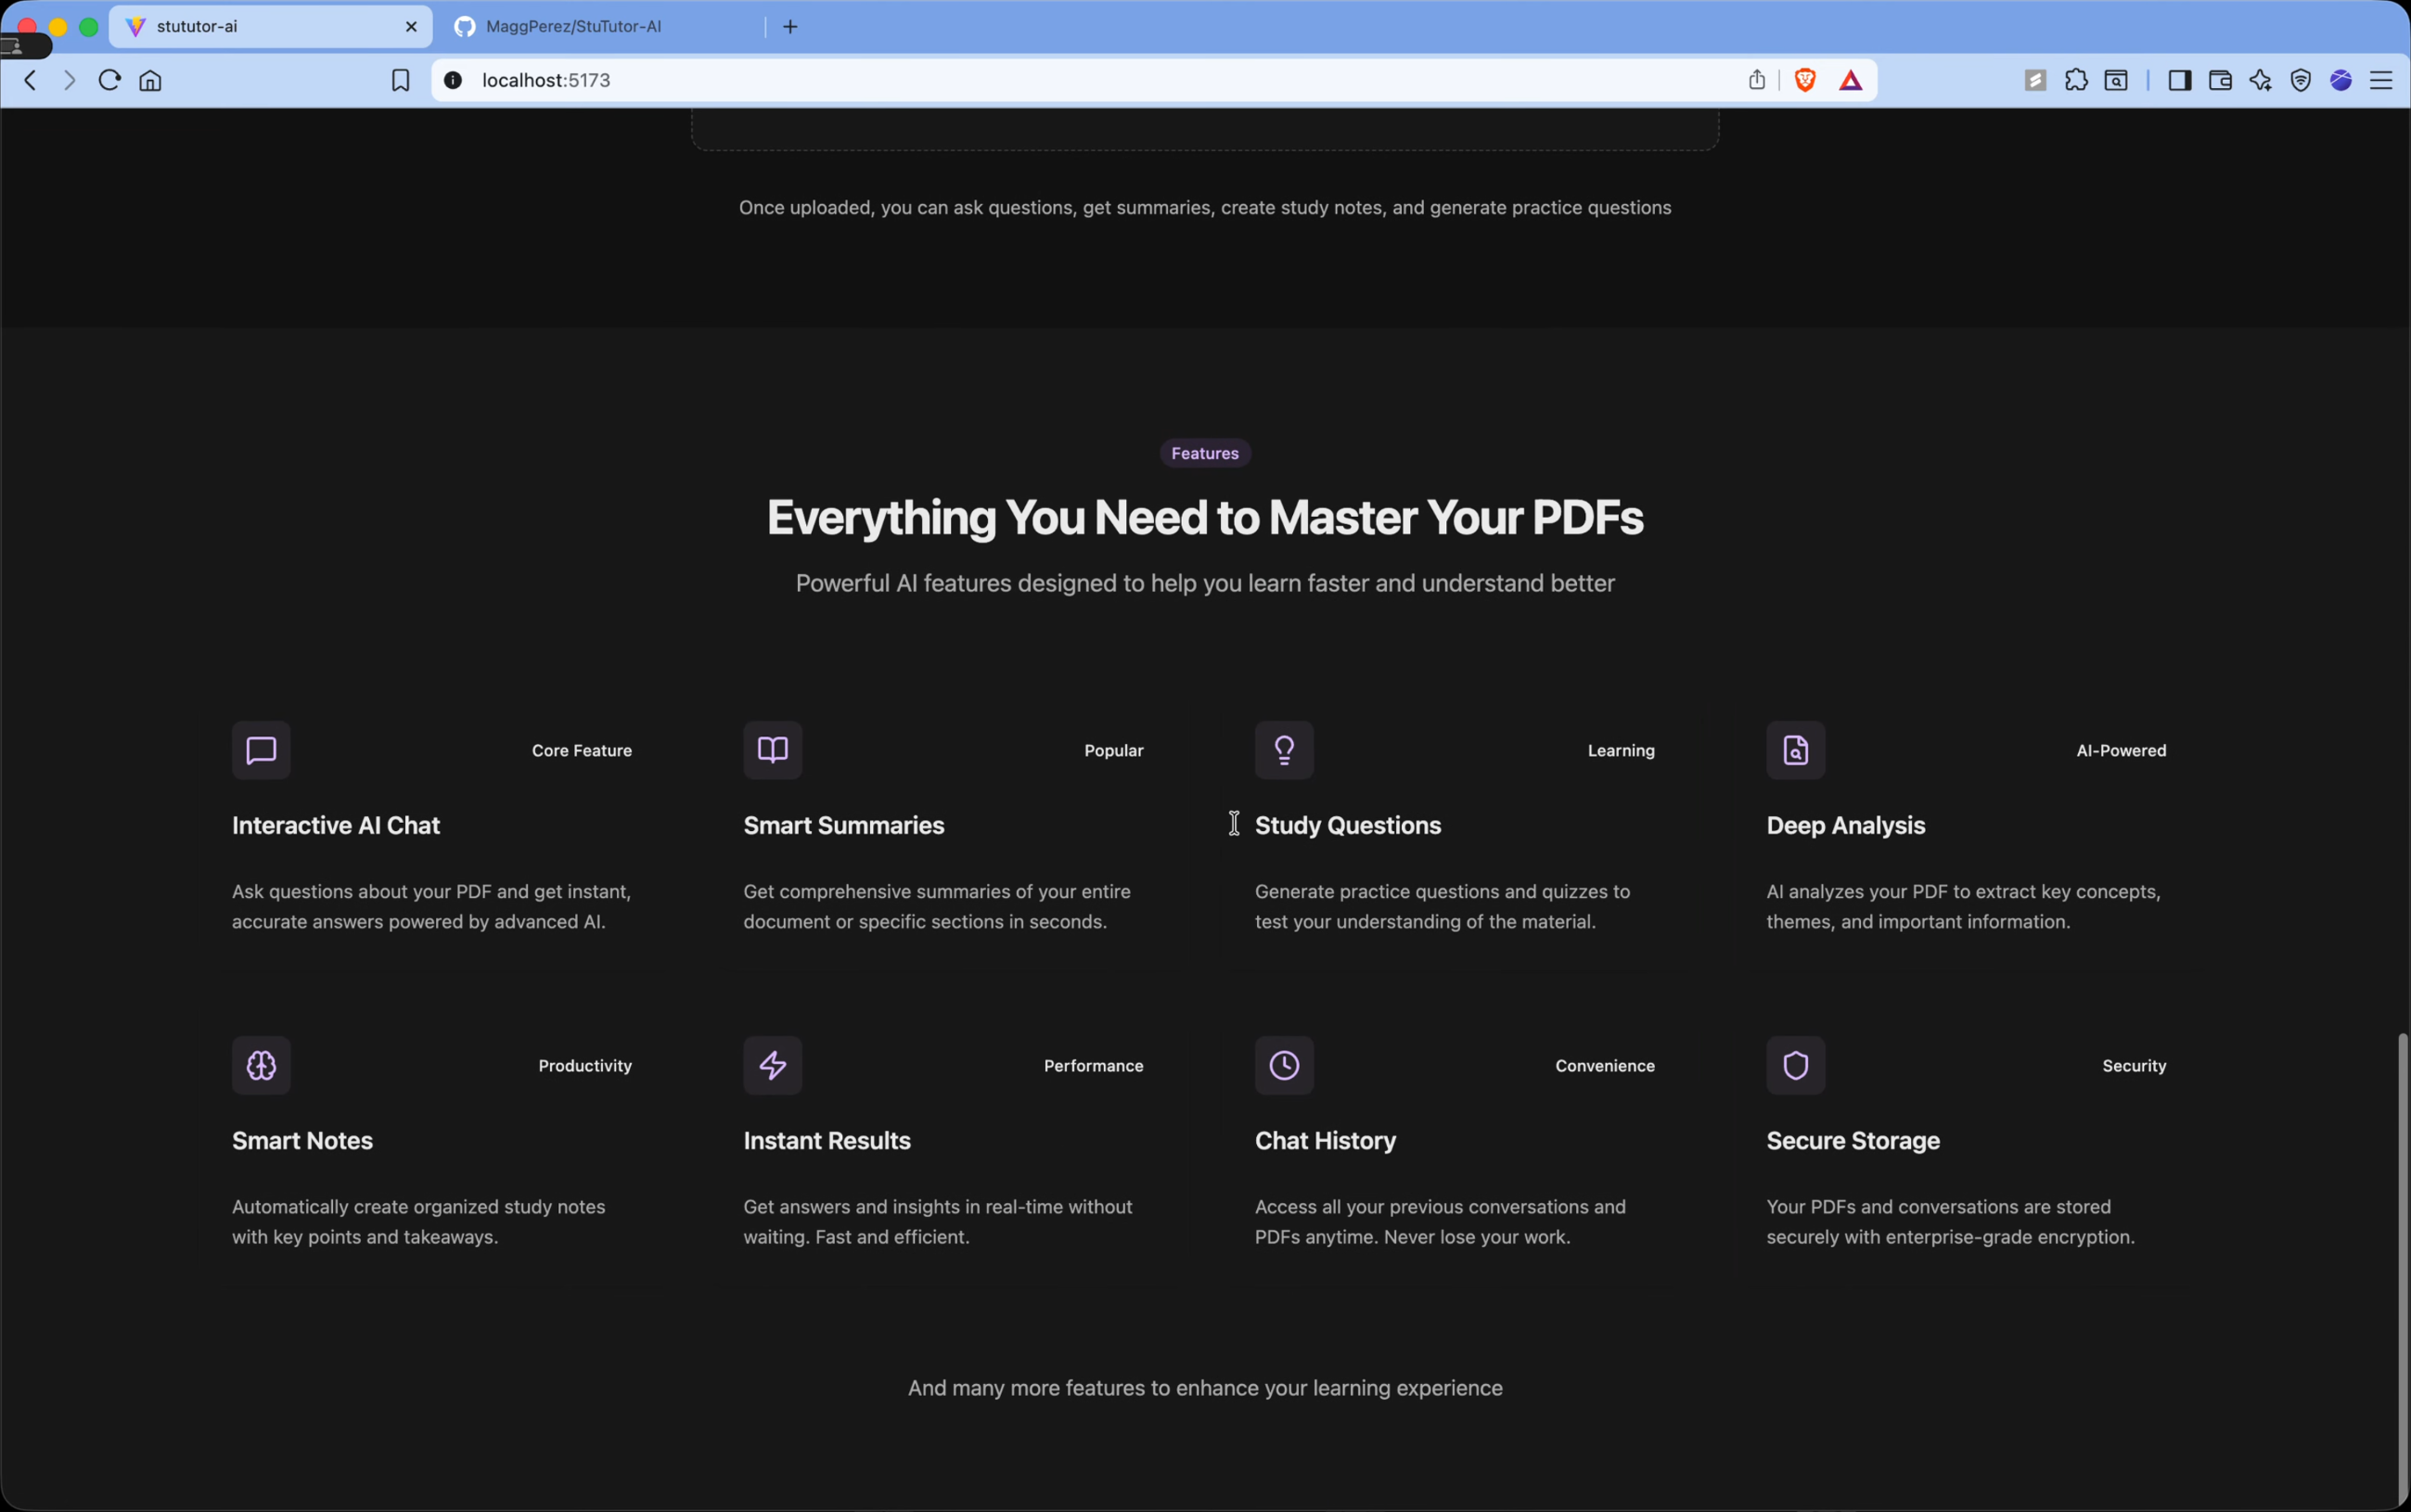Bookmark this page with the bookmark icon
2411x1512 pixels.
click(400, 80)
